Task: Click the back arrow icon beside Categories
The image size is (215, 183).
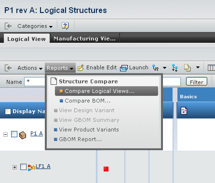Action: coord(8,26)
